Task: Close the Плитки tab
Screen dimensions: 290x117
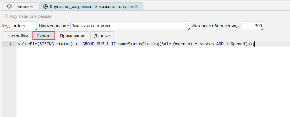Action: (x=32, y=6)
